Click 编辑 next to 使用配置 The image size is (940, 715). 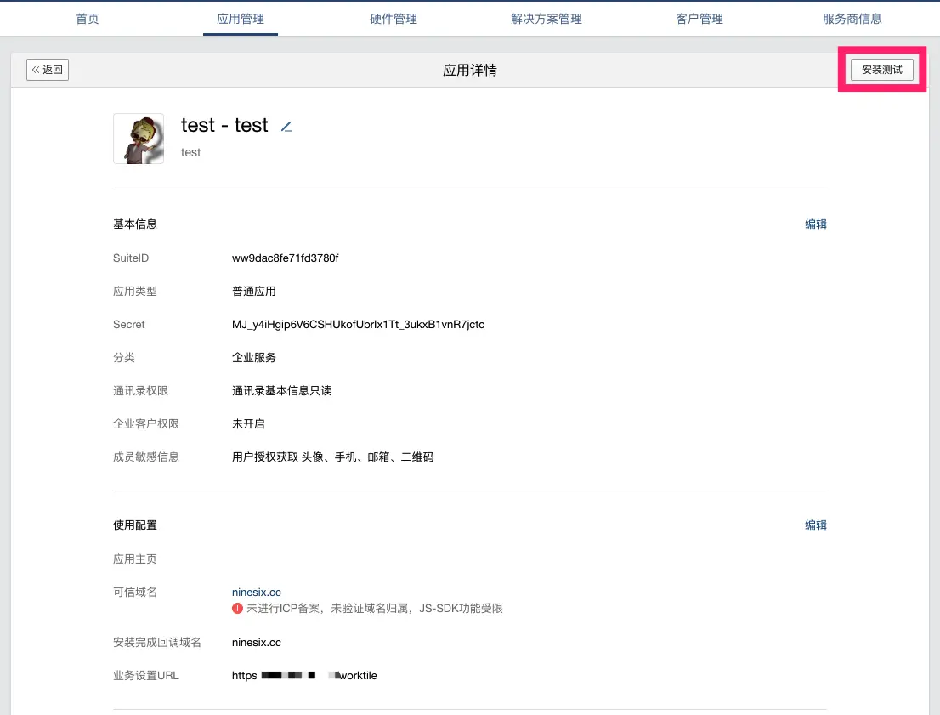point(816,525)
